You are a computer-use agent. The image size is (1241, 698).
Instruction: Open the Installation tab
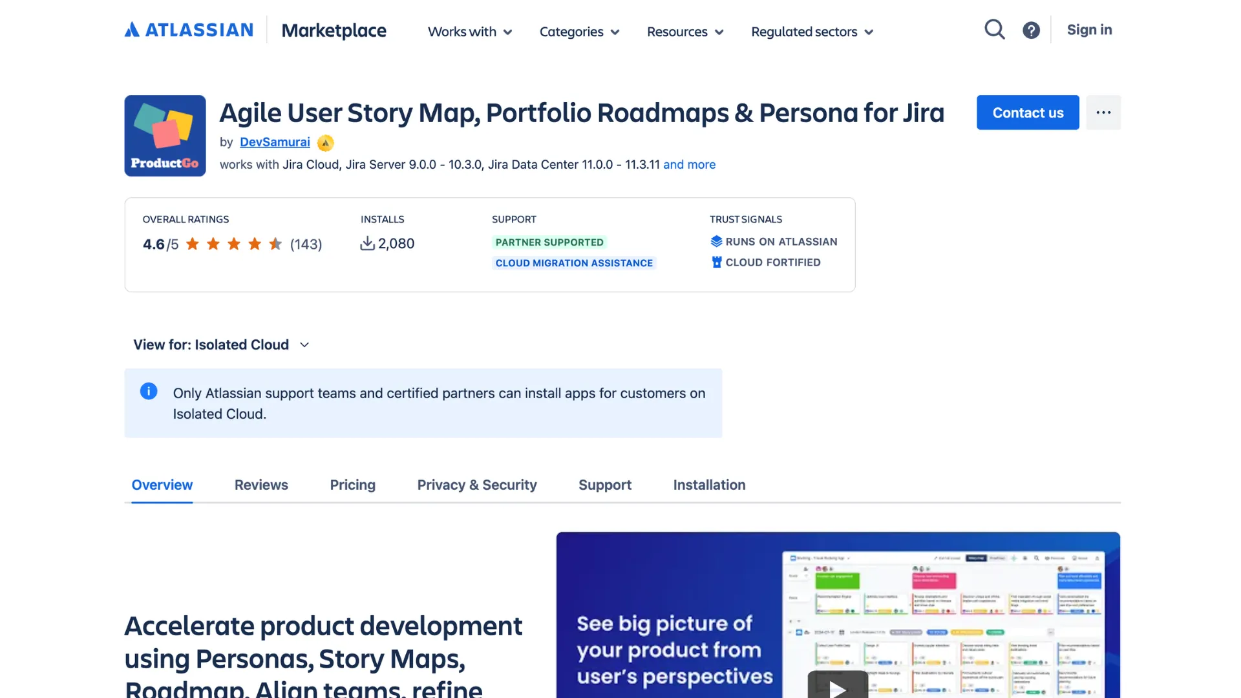(709, 485)
